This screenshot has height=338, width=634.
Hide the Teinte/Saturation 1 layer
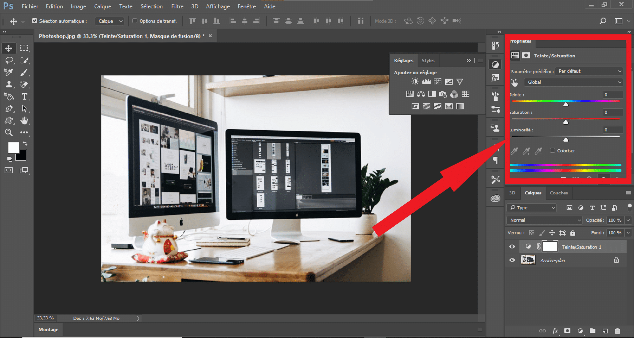512,247
